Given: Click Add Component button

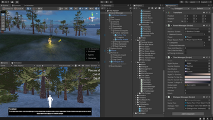Looking at the screenshot, I should click(188, 114).
